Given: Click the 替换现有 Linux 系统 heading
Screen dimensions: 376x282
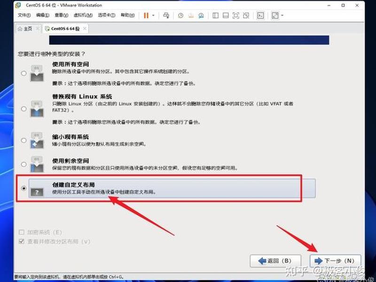Looking at the screenshot, I should pyautogui.click(x=82, y=97).
